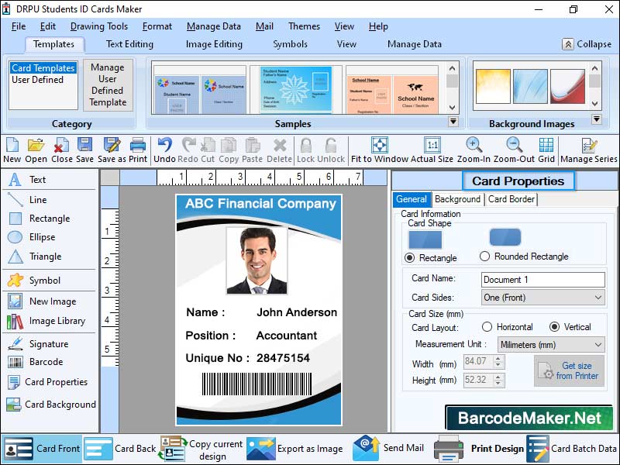Viewport: 620px width, 465px height.
Task: Click Get size from Printer button
Action: tap(570, 371)
